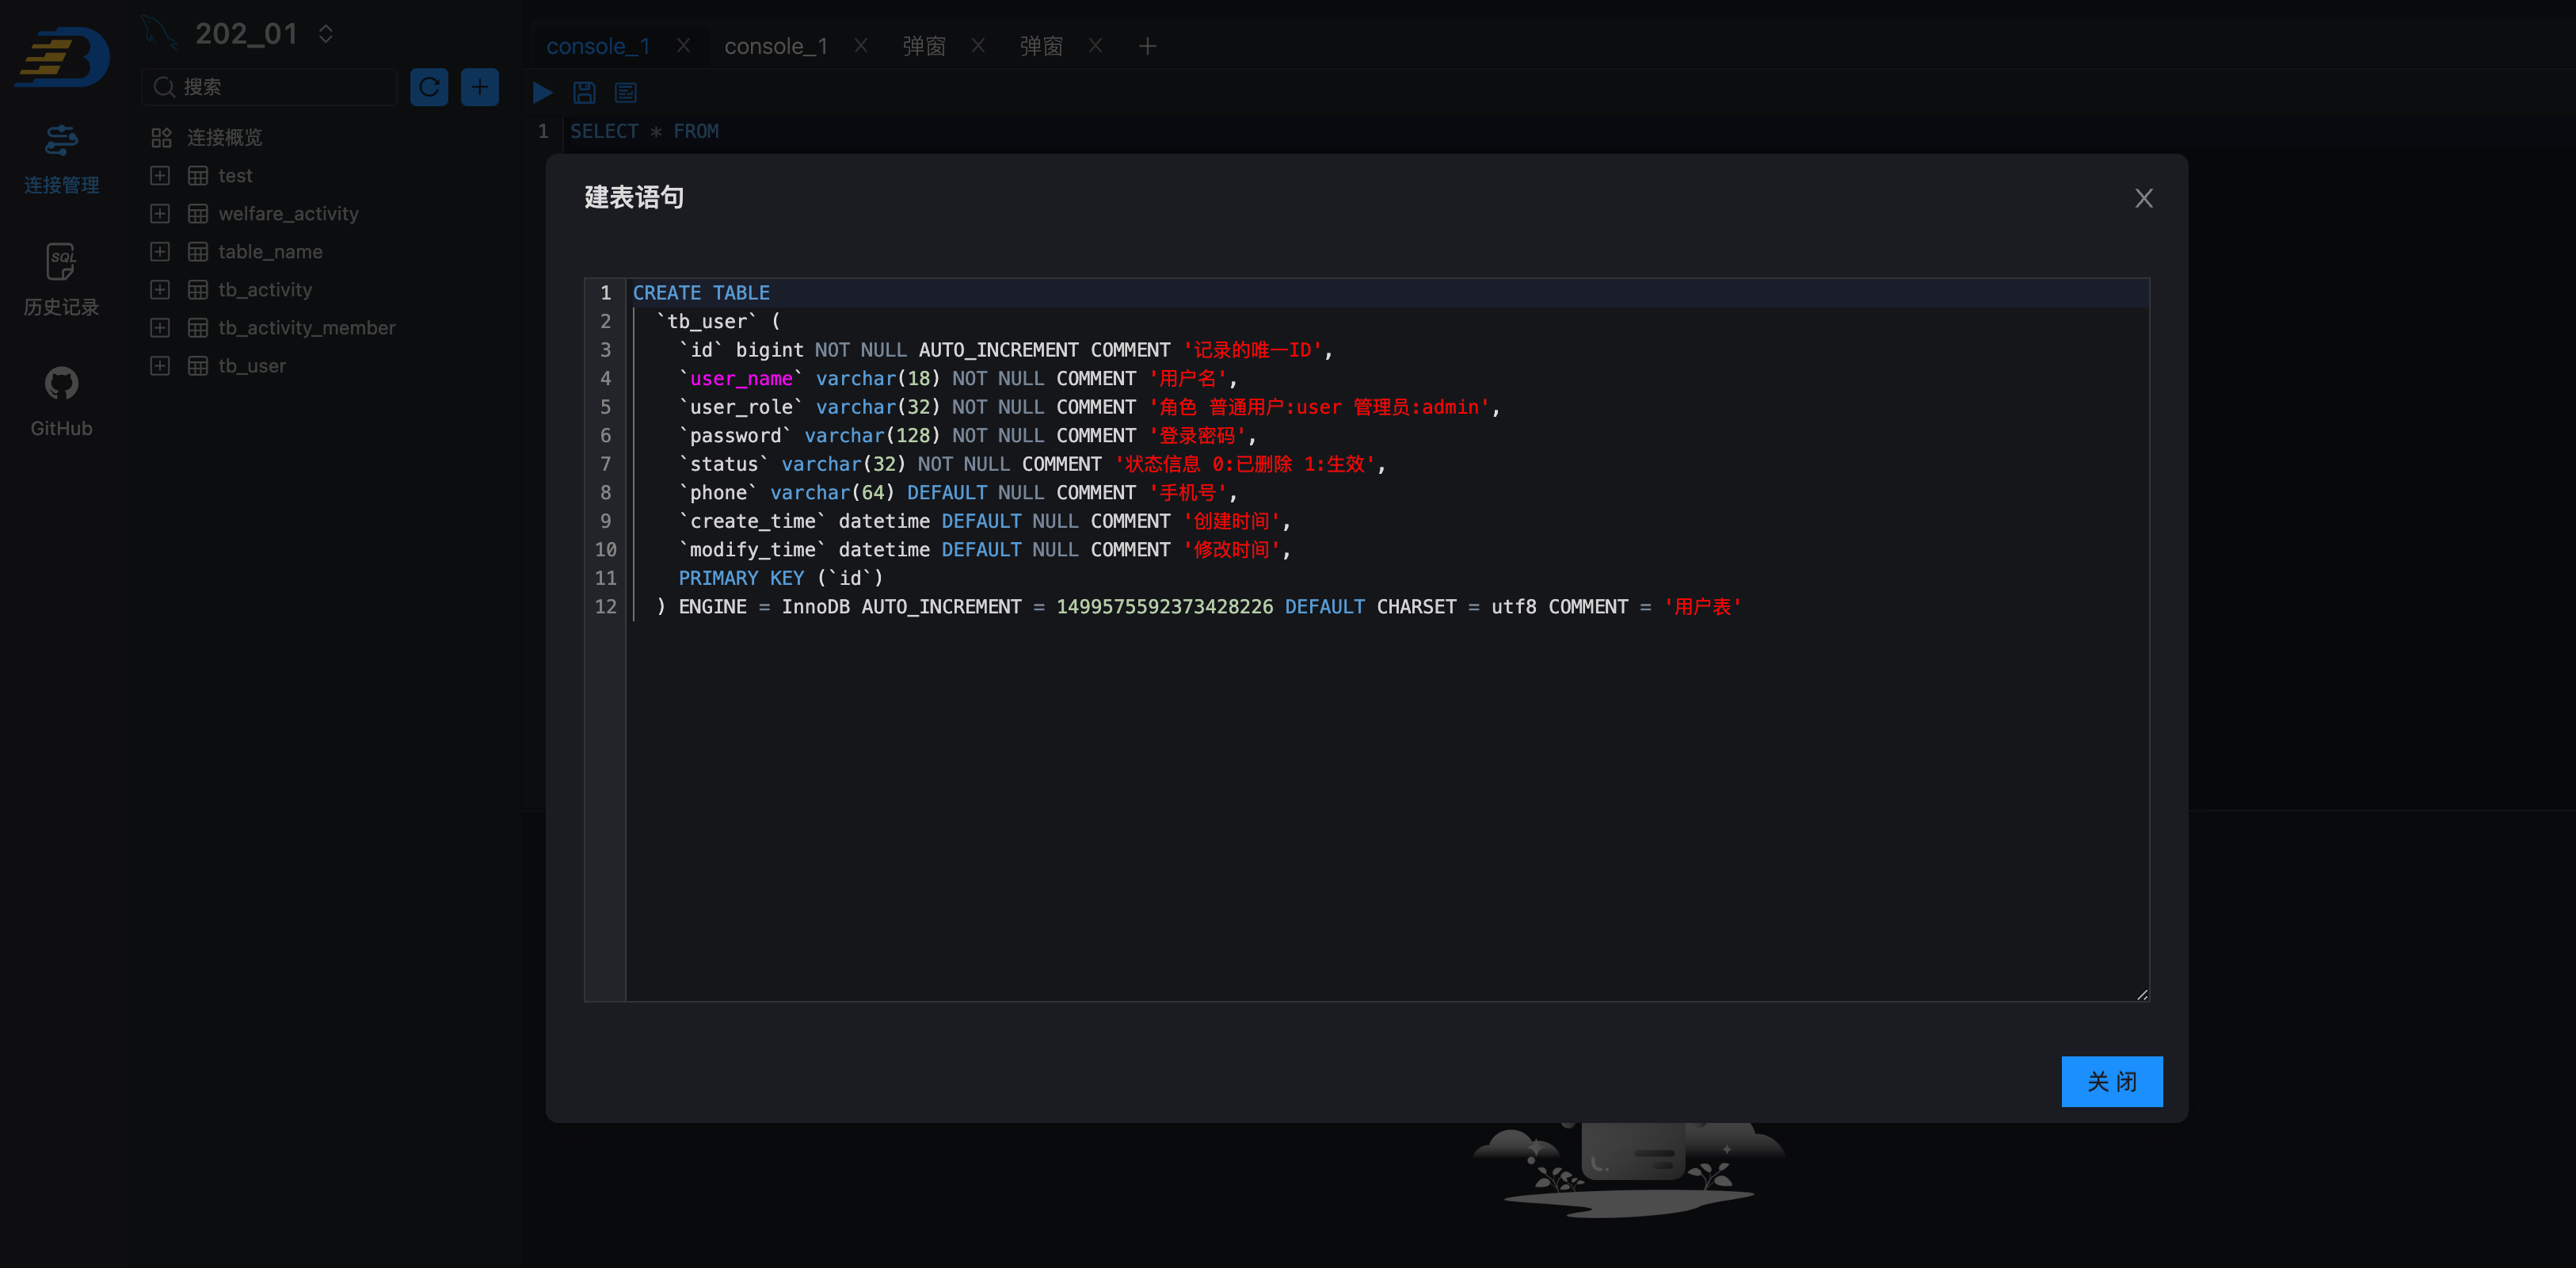This screenshot has width=2576, height=1268.
Task: Switch to the second console_1 tab
Action: coord(775,46)
